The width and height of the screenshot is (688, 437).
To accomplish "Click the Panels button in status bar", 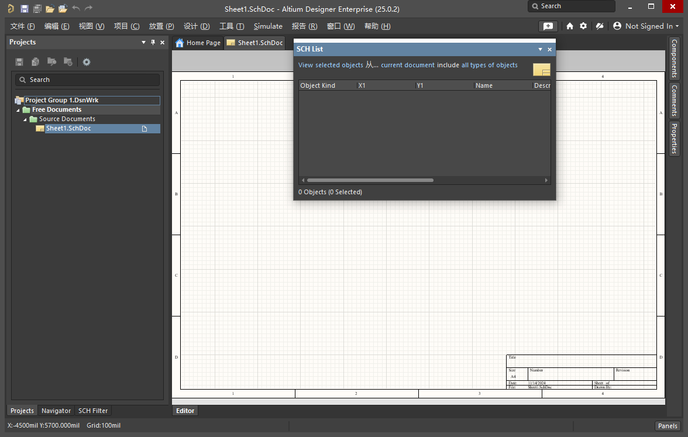I will tap(668, 426).
